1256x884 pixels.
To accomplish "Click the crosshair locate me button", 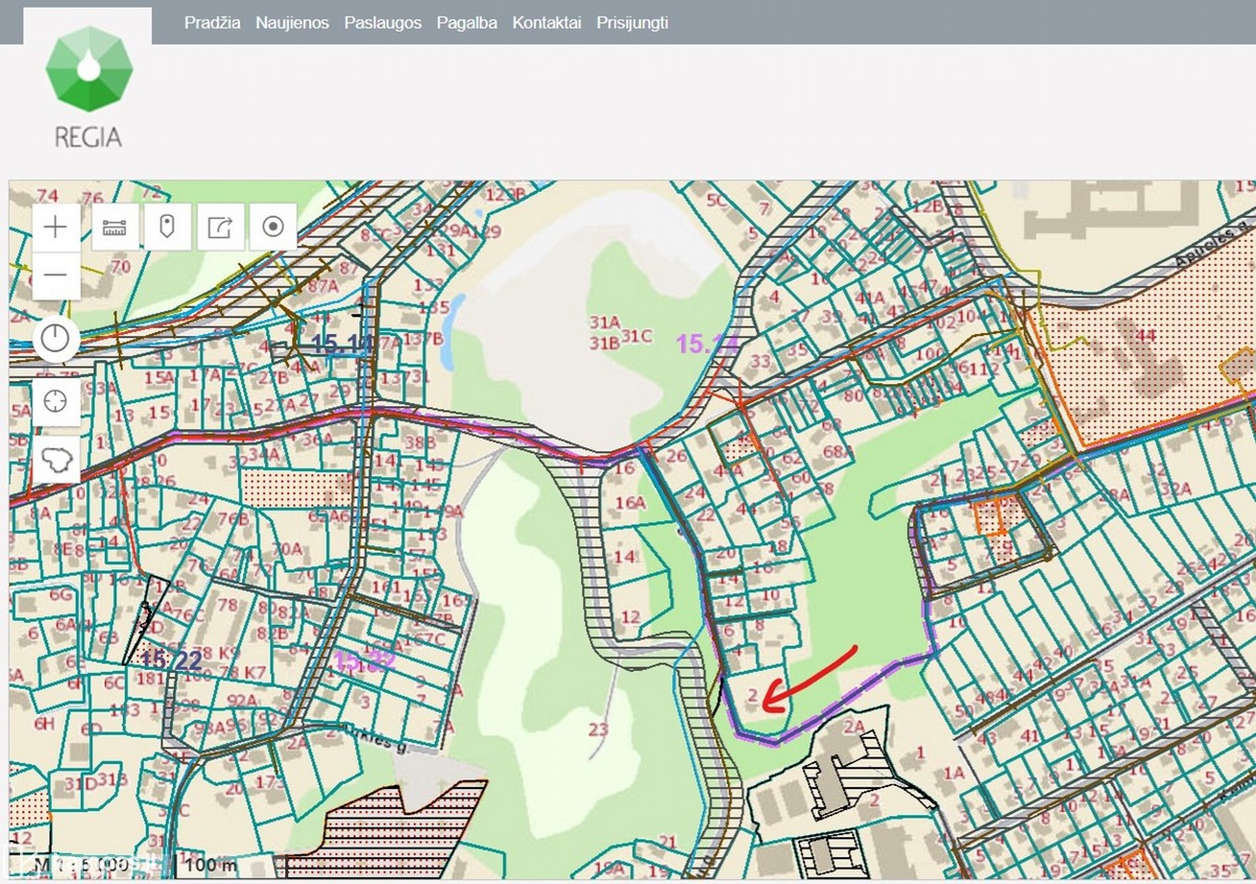I will click(56, 401).
